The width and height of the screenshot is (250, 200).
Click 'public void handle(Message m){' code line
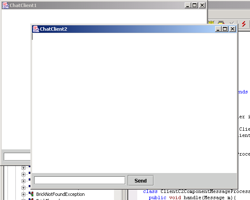[192, 198]
